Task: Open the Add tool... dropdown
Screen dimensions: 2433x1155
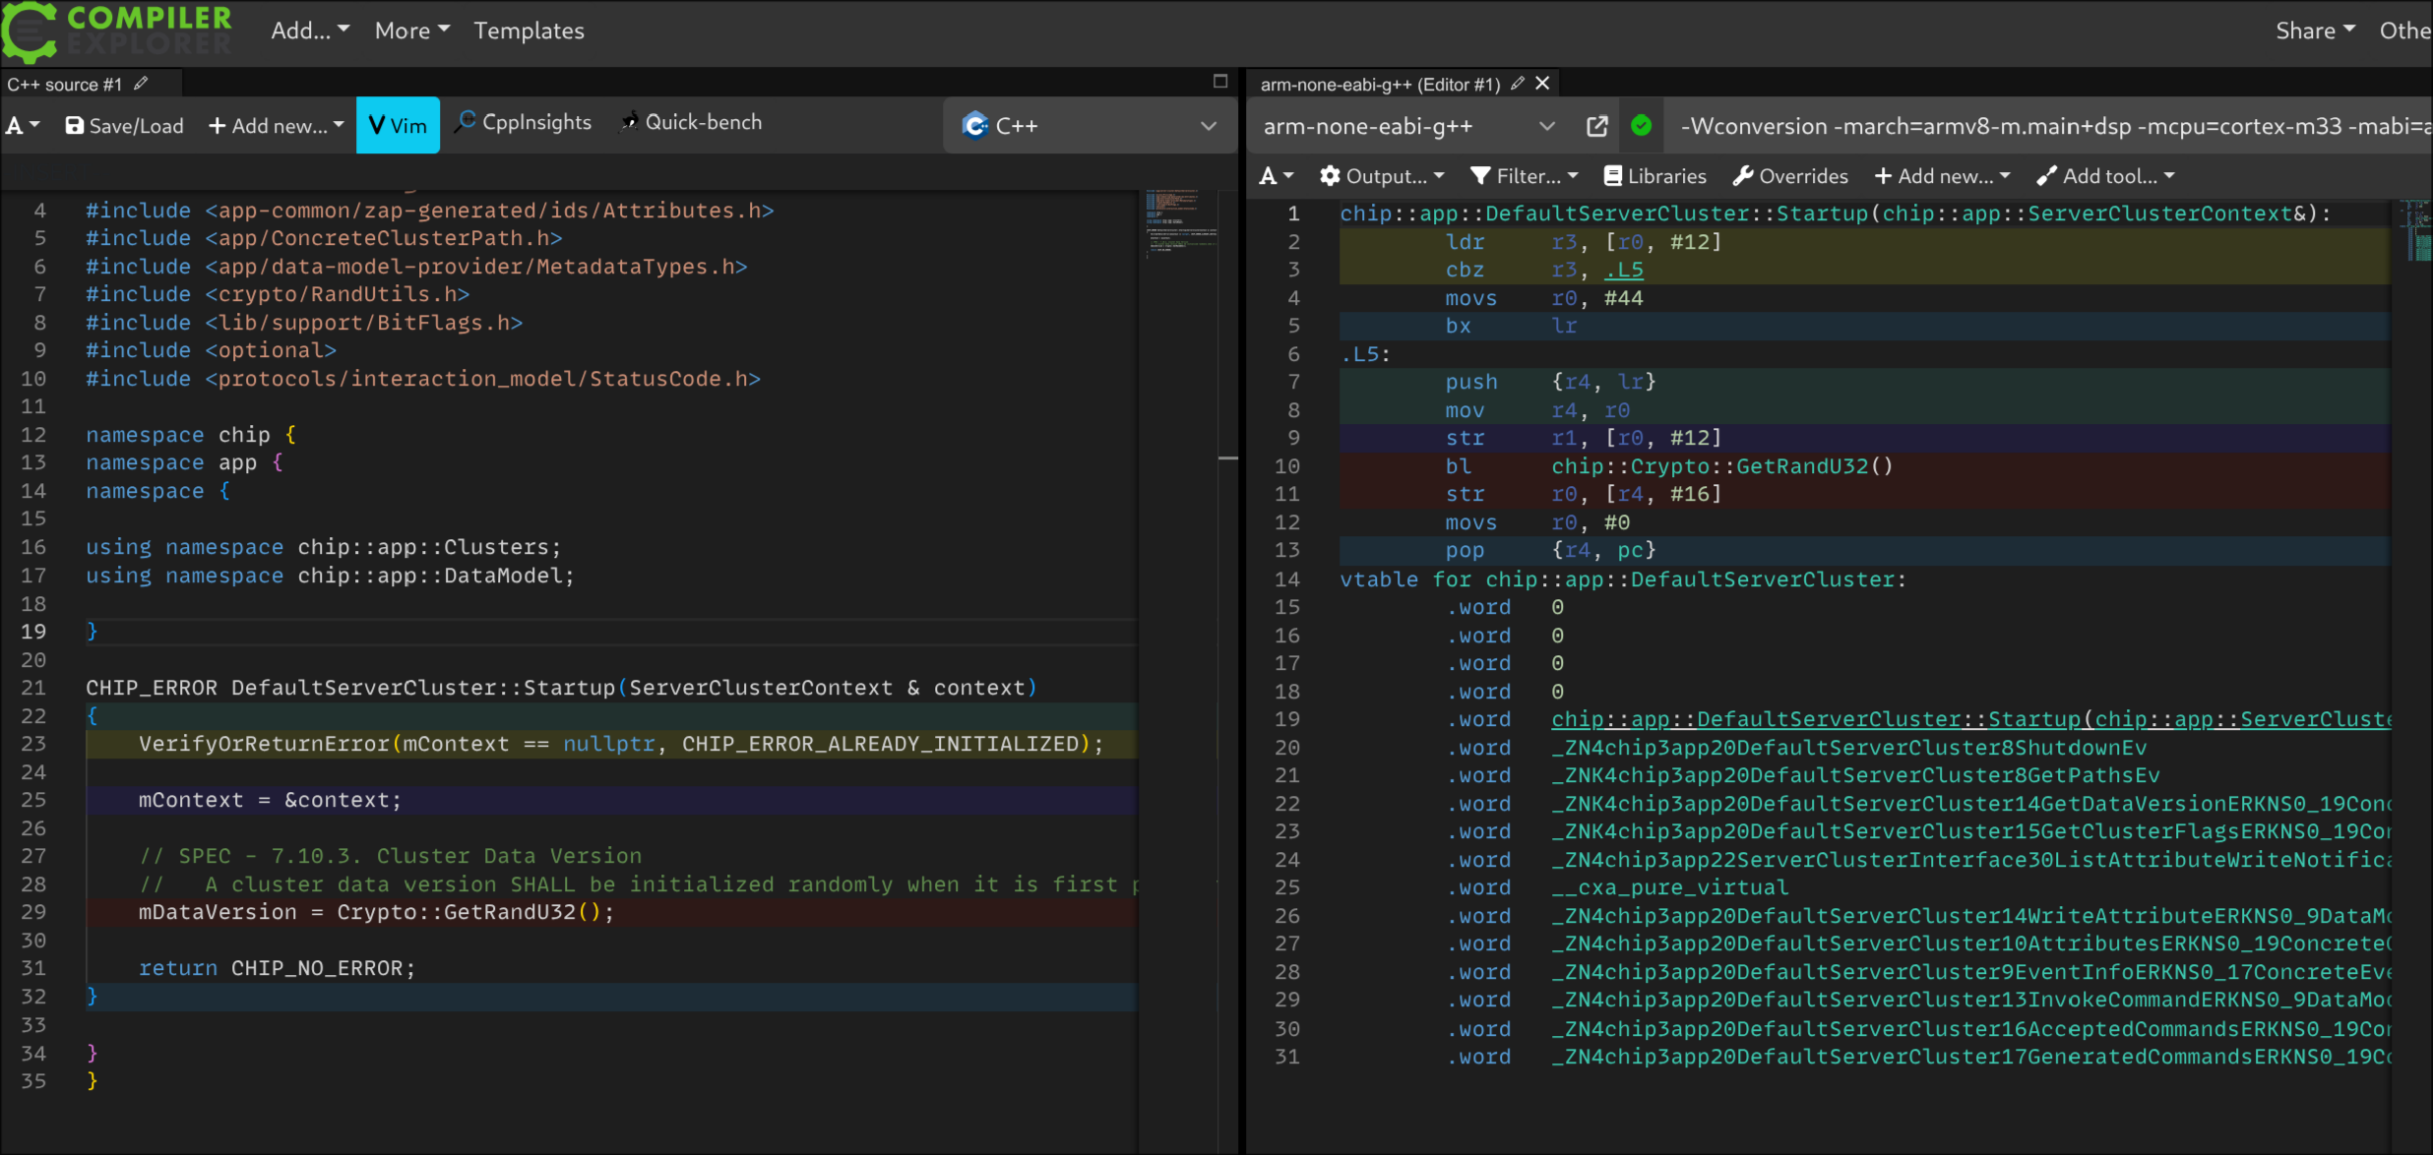Action: pos(2105,176)
